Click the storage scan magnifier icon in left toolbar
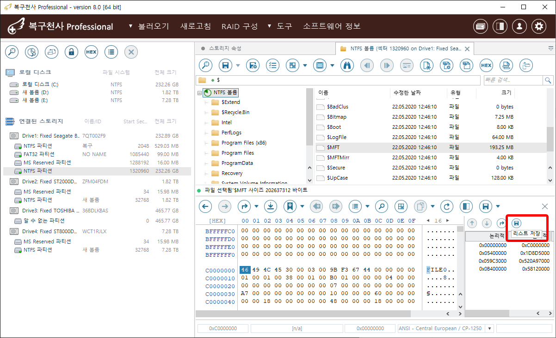 click(12, 52)
